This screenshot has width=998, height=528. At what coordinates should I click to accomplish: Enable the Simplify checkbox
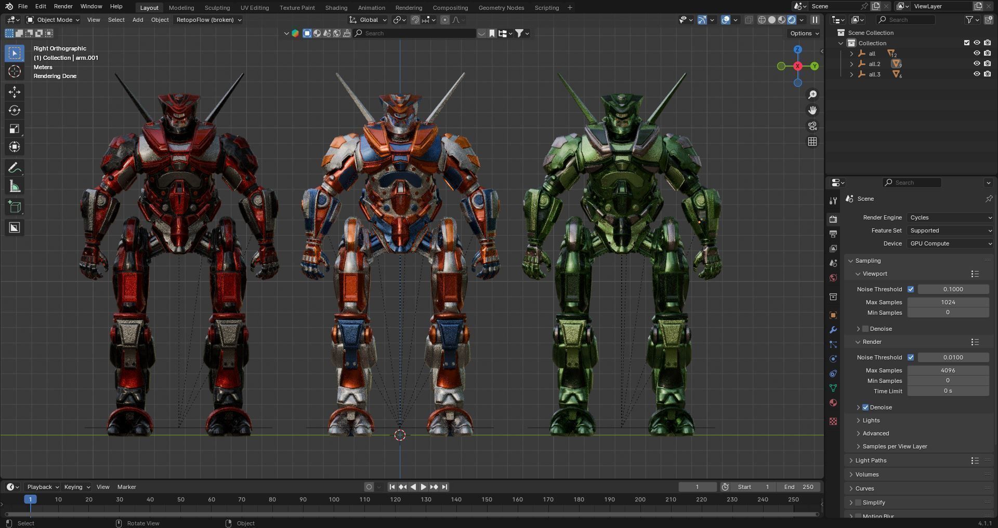tap(858, 503)
